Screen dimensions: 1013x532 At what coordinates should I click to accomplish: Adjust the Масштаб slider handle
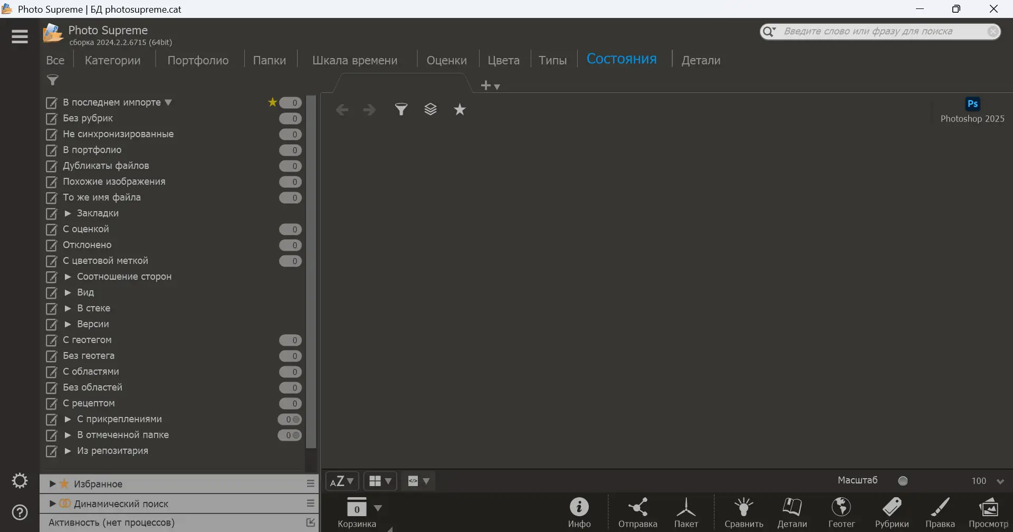(903, 481)
